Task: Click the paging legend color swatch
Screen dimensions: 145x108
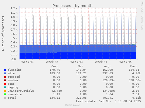Action: [5, 87]
